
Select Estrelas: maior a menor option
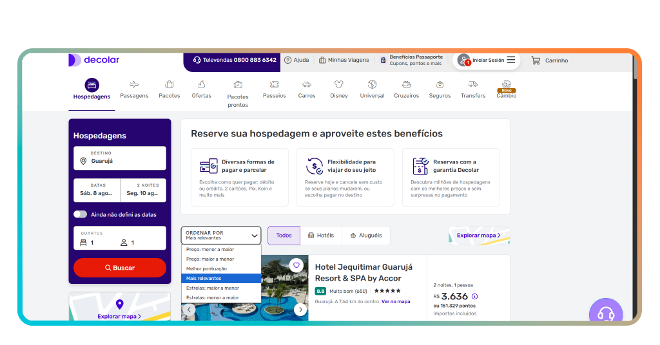point(221,288)
